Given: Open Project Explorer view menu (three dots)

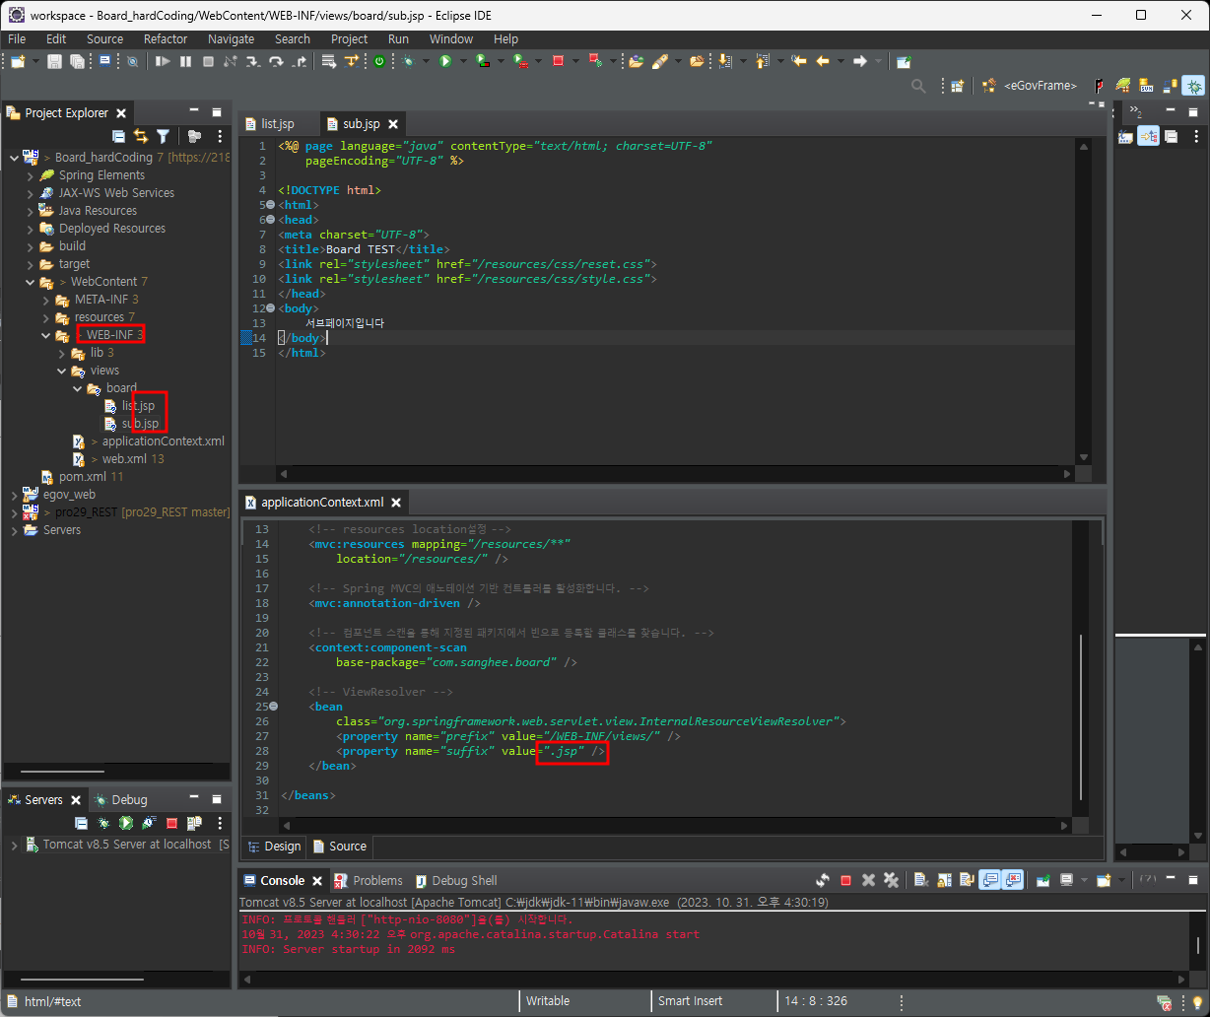Looking at the screenshot, I should click(x=220, y=136).
